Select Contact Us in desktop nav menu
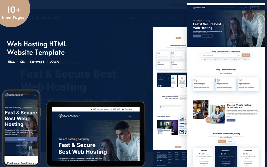Viewport: 267px width, 167px height. (x=247, y=7)
